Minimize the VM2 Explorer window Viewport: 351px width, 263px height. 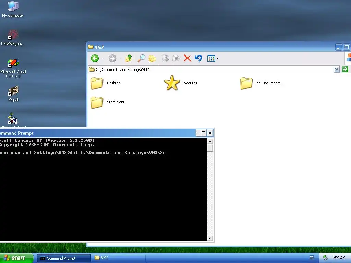pos(338,47)
